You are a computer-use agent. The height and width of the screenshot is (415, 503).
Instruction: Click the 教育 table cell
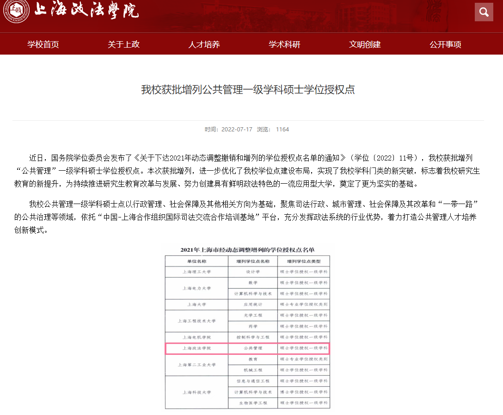tap(253, 359)
